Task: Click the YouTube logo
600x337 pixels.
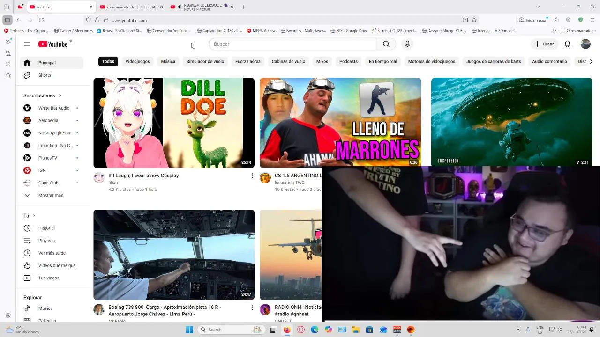Action: [53, 44]
